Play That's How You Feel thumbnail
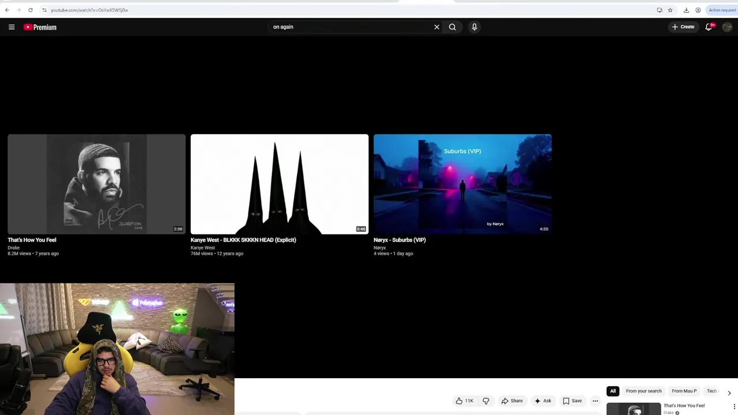738x415 pixels. [x=97, y=184]
